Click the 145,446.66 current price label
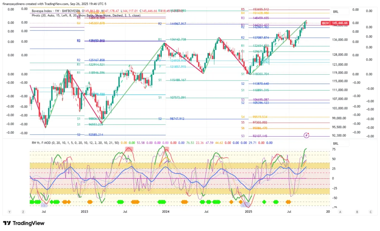Viewport: 380px width, 231px height. point(340,23)
